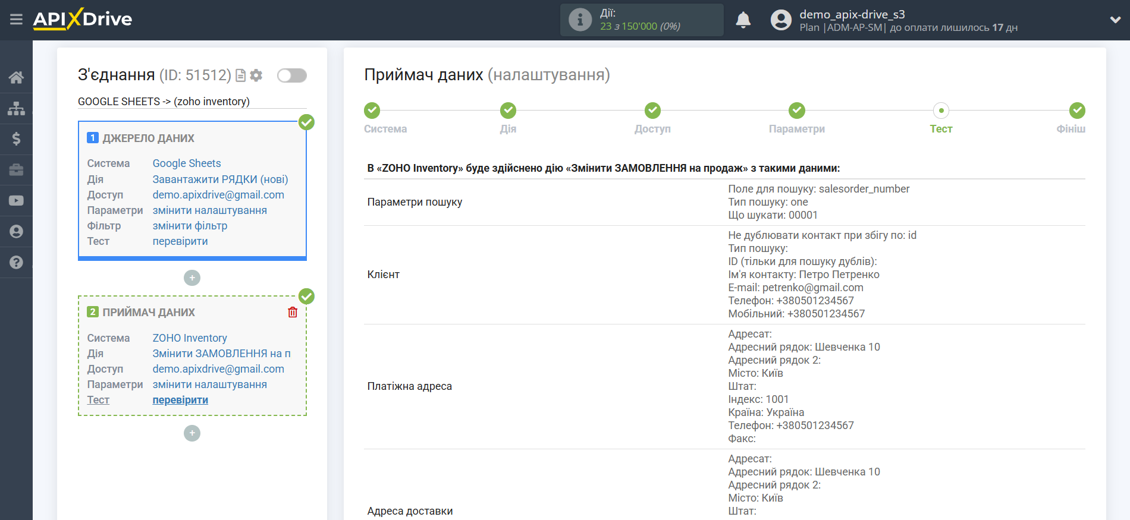The height and width of the screenshot is (520, 1130).
Task: Open the user profile sidebar icon
Action: tap(16, 232)
